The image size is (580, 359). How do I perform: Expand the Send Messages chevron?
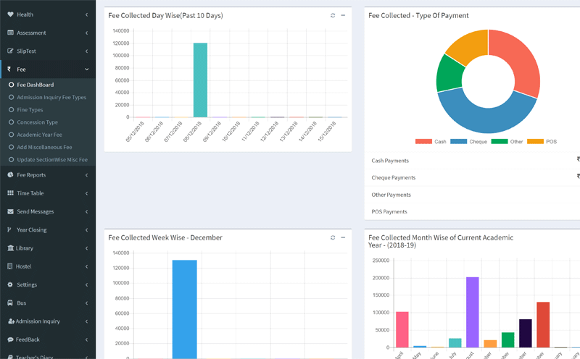tap(86, 211)
